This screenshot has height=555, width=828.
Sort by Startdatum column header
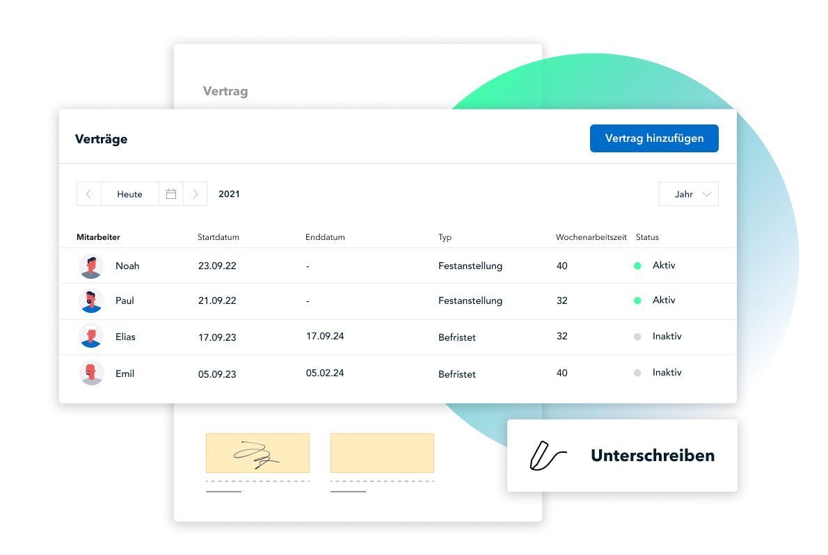[x=218, y=237]
